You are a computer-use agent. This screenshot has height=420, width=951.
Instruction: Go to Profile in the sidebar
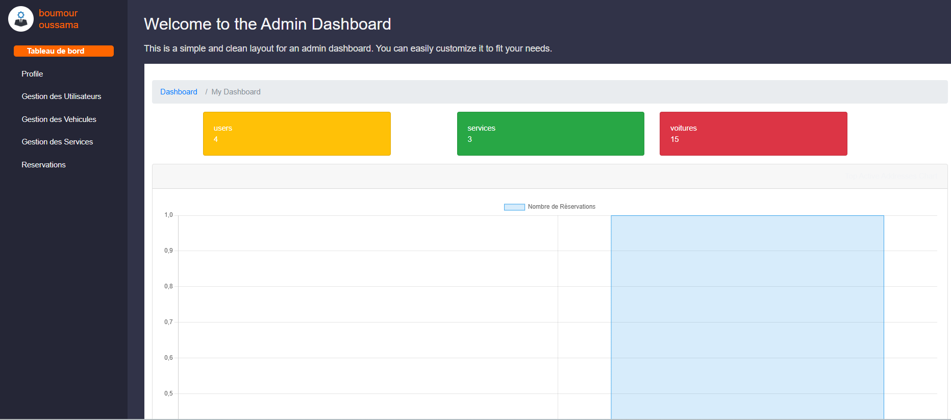pos(32,74)
